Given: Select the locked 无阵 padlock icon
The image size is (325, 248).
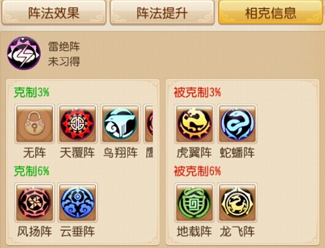Looking at the screenshot, I should pyautogui.click(x=34, y=124).
